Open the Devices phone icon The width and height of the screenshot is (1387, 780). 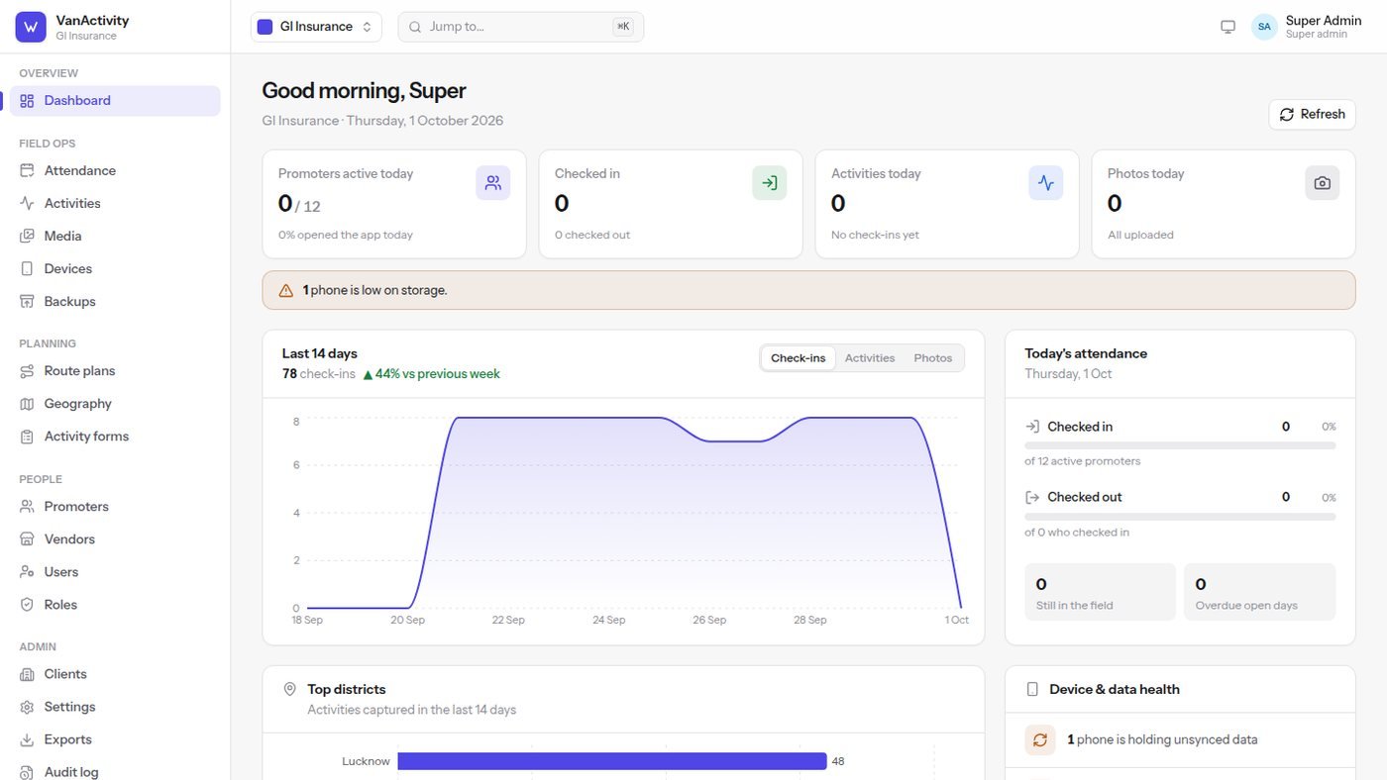coord(27,269)
